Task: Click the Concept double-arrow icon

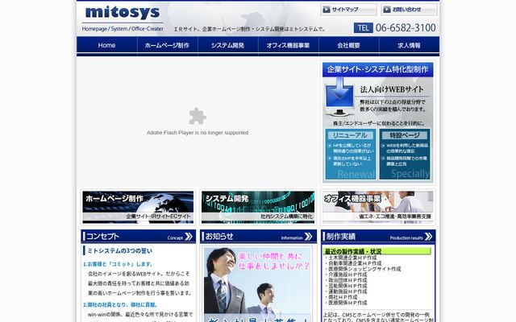Action: click(189, 237)
